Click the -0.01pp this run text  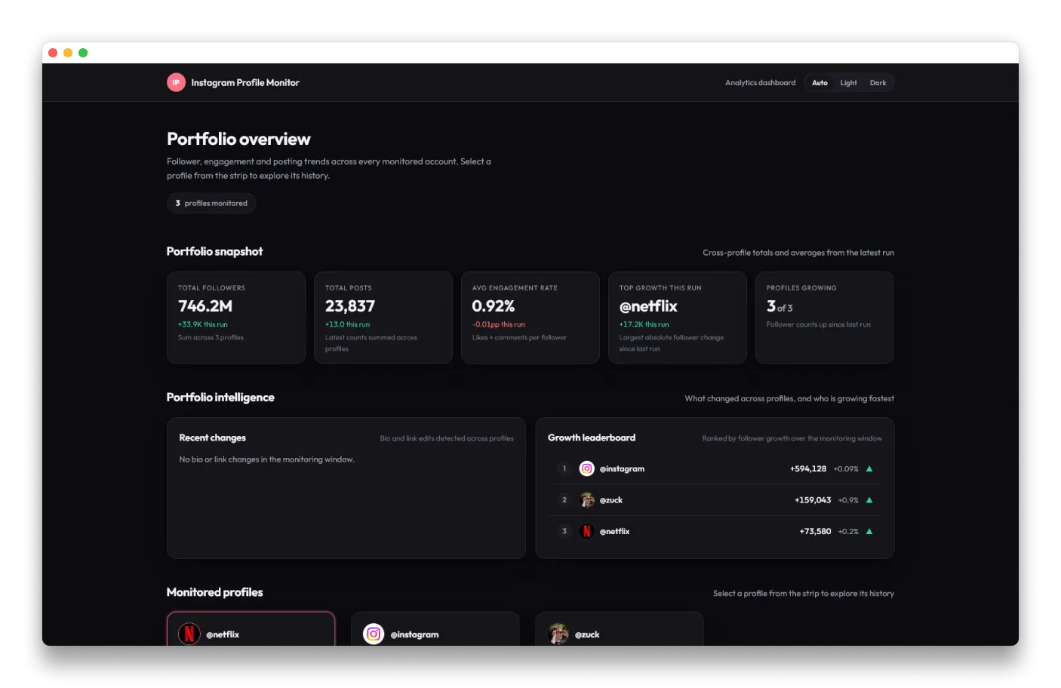[x=498, y=324]
